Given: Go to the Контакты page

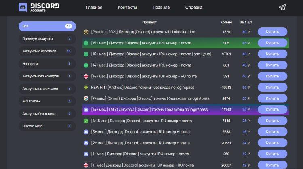Looking at the screenshot, I should (127, 8).
